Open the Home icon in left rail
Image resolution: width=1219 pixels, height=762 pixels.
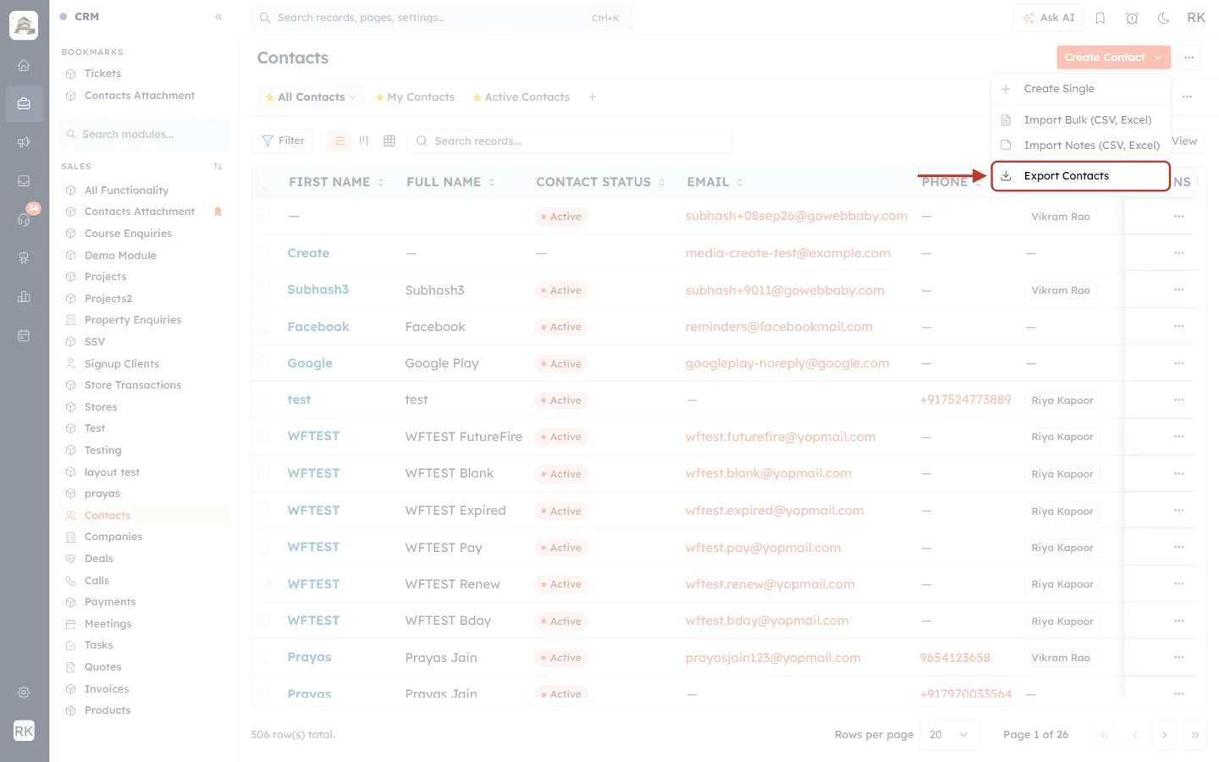coord(24,65)
